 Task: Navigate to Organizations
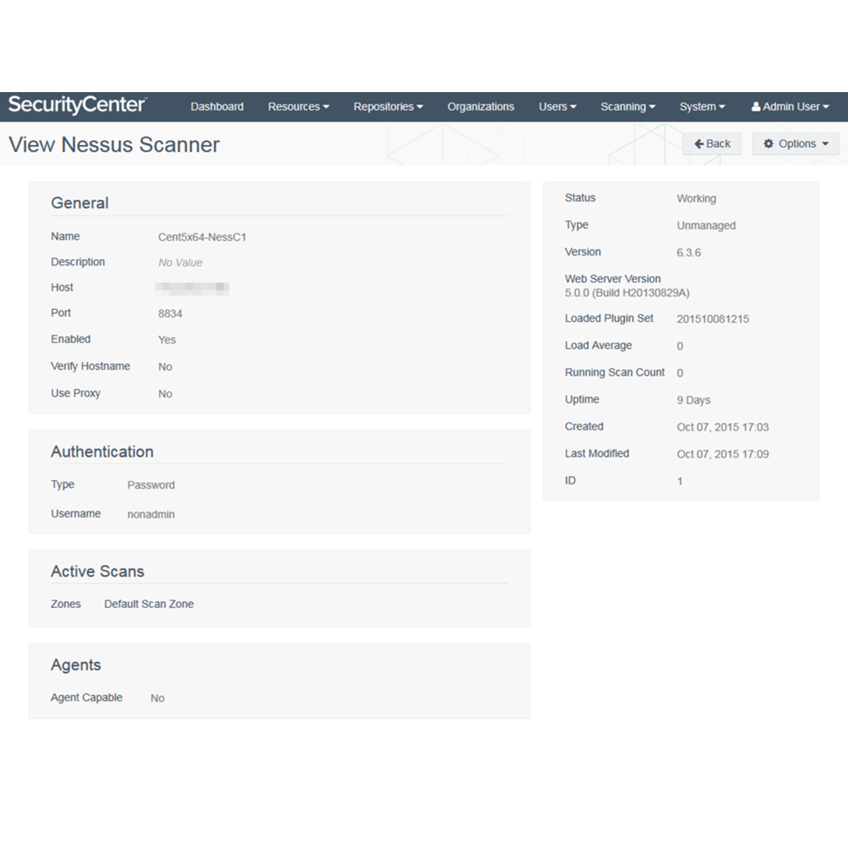(x=480, y=106)
